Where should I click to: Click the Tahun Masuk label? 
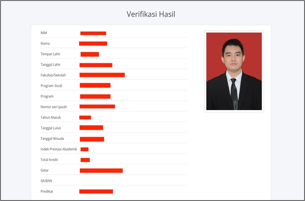[x=51, y=117]
